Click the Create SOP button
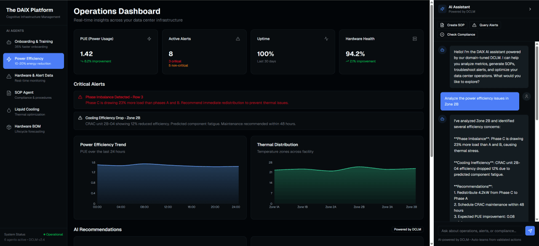539x246 pixels. (x=453, y=25)
